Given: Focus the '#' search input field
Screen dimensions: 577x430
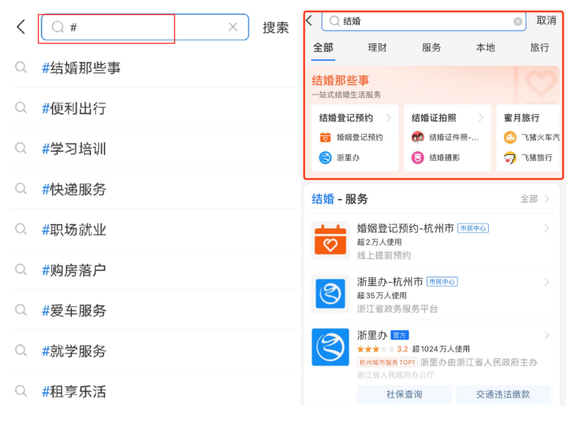Looking at the screenshot, I should pos(142,27).
